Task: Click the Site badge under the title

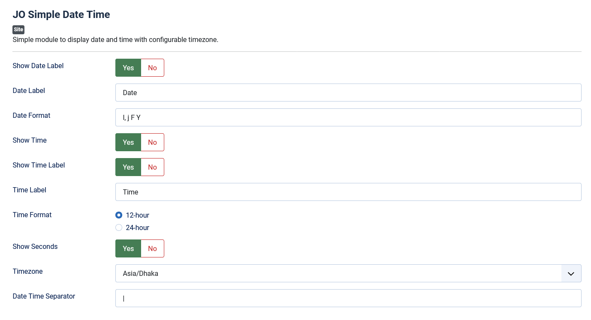Action: click(18, 30)
